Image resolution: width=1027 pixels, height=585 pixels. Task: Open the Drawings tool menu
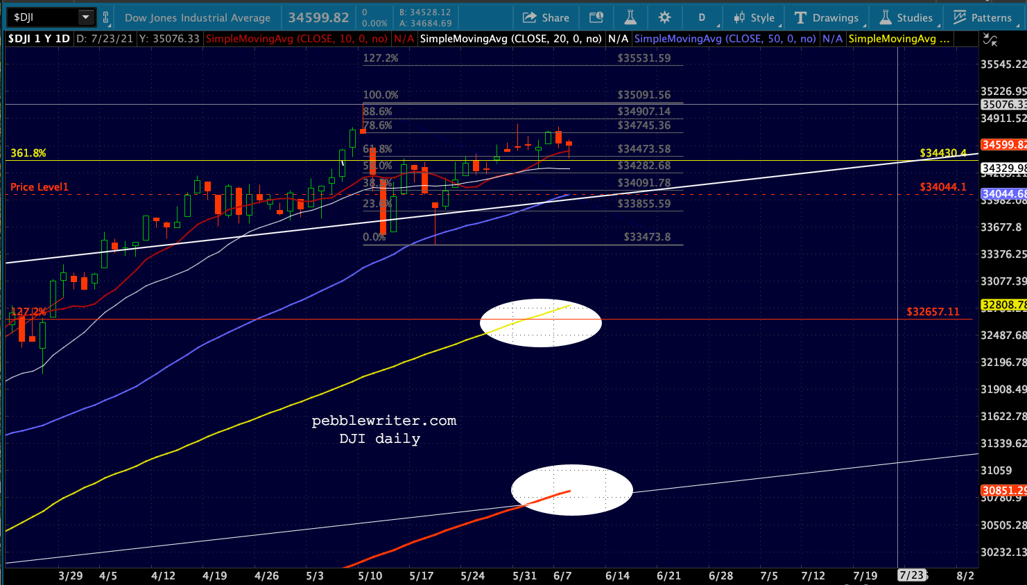[x=827, y=17]
